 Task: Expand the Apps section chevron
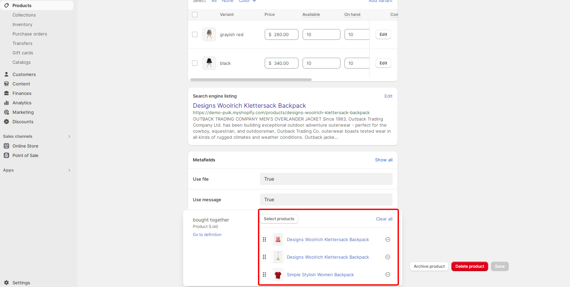pos(69,170)
